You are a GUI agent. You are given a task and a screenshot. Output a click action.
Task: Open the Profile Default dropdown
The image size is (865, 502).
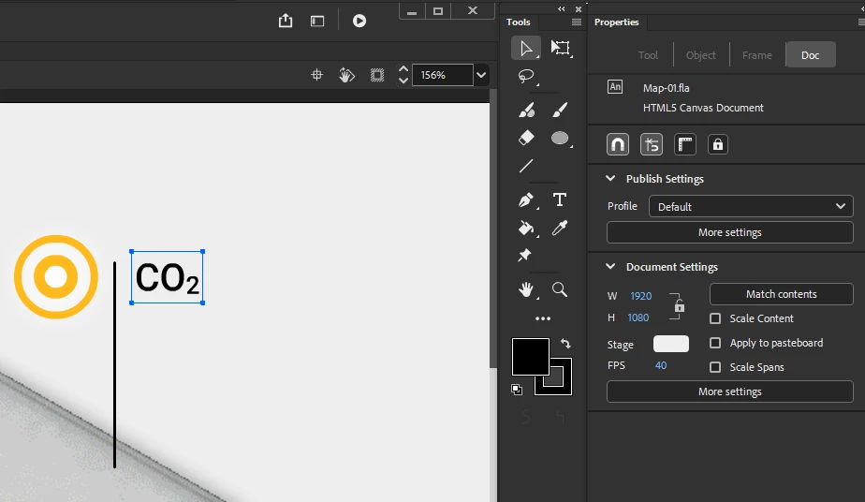pyautogui.click(x=751, y=206)
